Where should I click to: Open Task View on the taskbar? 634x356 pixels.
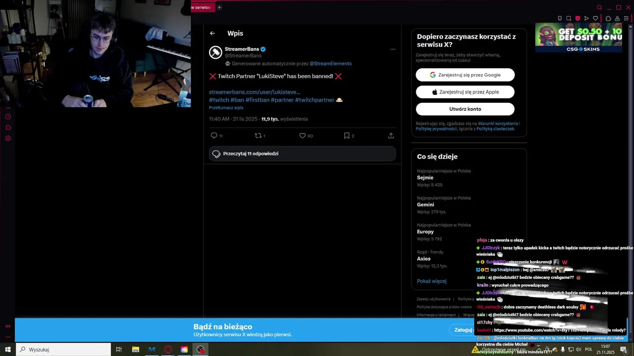(119, 350)
